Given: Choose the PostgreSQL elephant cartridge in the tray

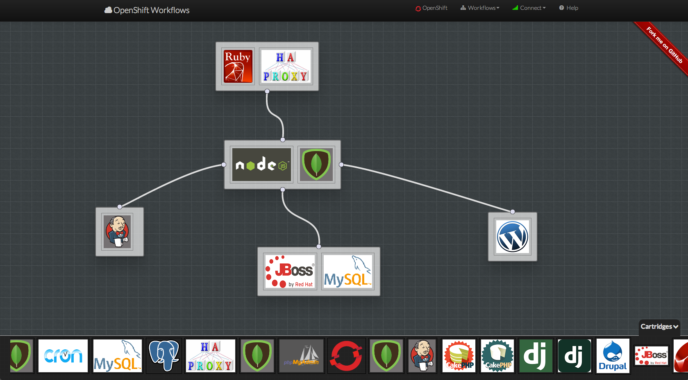Looking at the screenshot, I should (x=164, y=356).
